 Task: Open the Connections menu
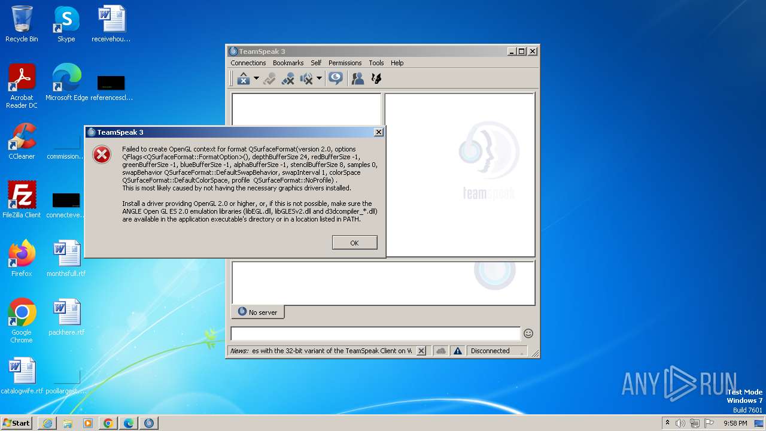tap(248, 63)
